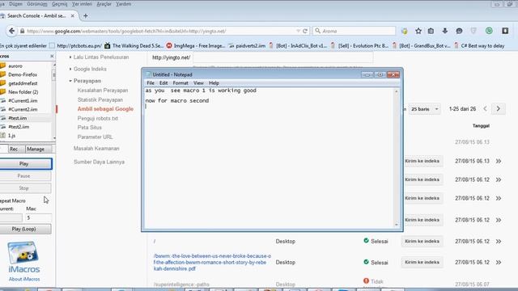Open Penguji robots.txt page
518x291 pixels.
pyautogui.click(x=97, y=118)
